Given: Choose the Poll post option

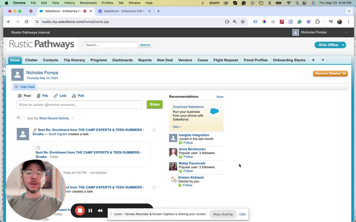Looking at the screenshot, I should [x=78, y=96].
